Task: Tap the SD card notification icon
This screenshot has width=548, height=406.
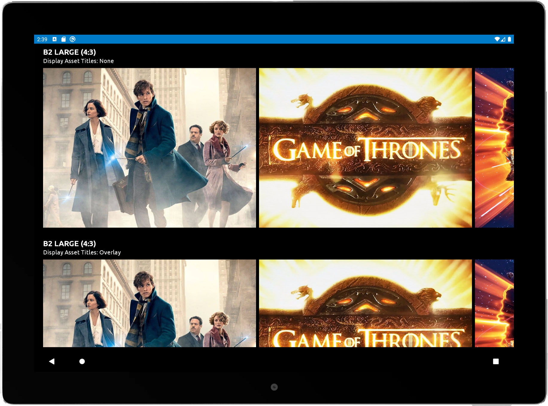Action: point(63,39)
